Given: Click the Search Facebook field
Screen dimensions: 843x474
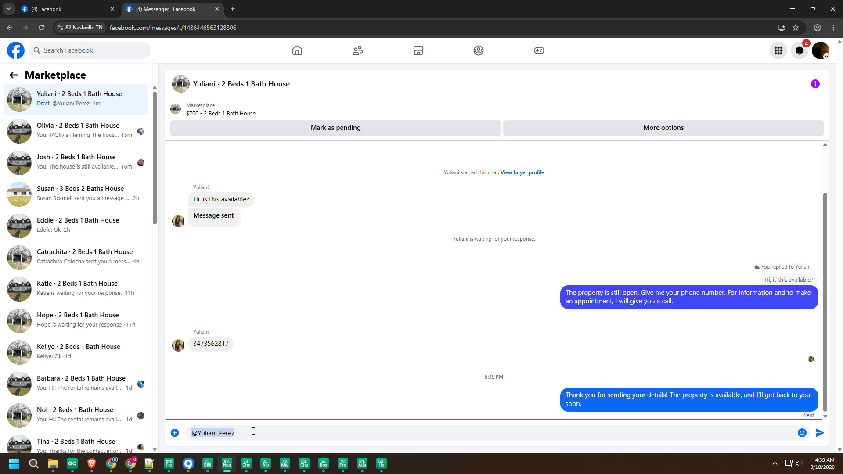Looking at the screenshot, I should pos(90,50).
